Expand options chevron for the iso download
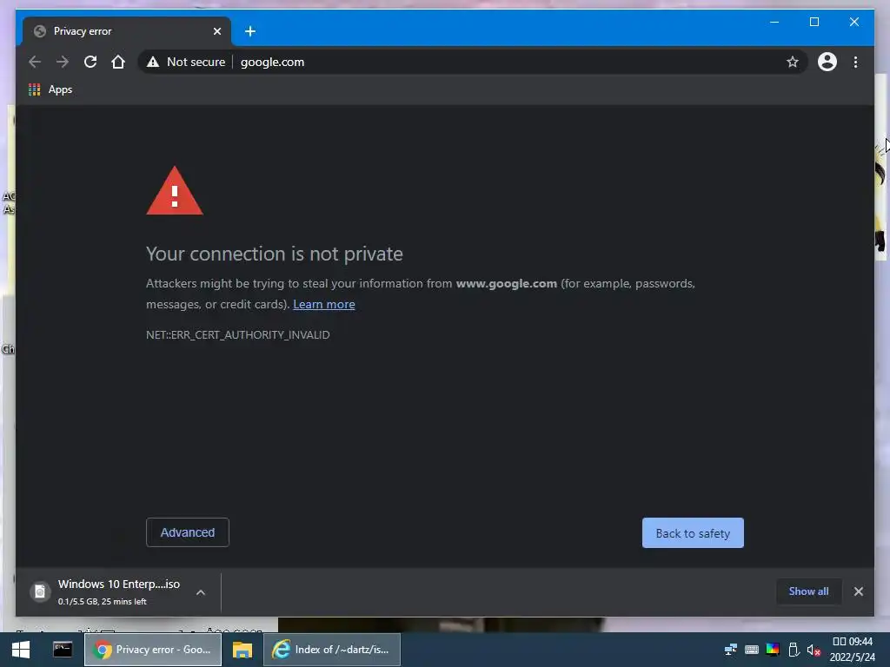Screen dimensions: 890x667 (x=201, y=592)
